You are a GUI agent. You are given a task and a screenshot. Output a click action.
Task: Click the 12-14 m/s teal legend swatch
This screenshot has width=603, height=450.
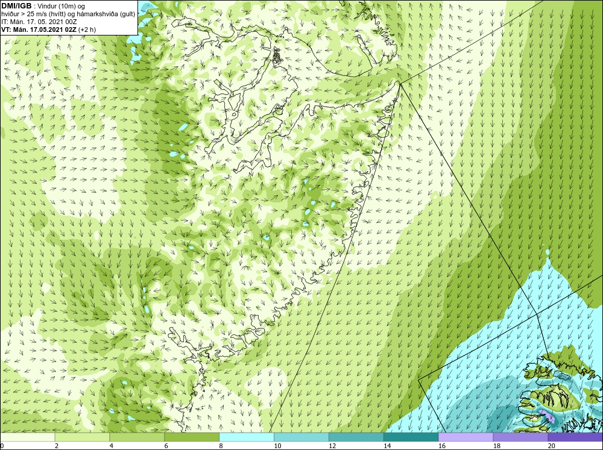(x=356, y=437)
